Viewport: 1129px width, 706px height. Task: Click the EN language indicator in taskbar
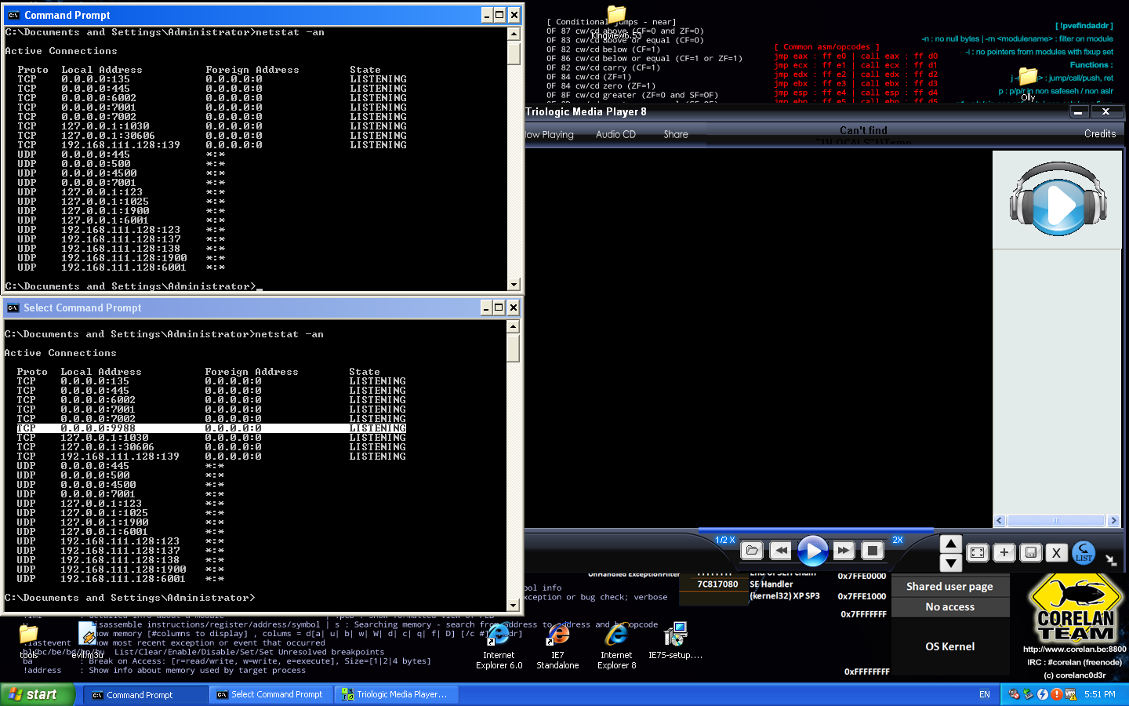pyautogui.click(x=985, y=694)
